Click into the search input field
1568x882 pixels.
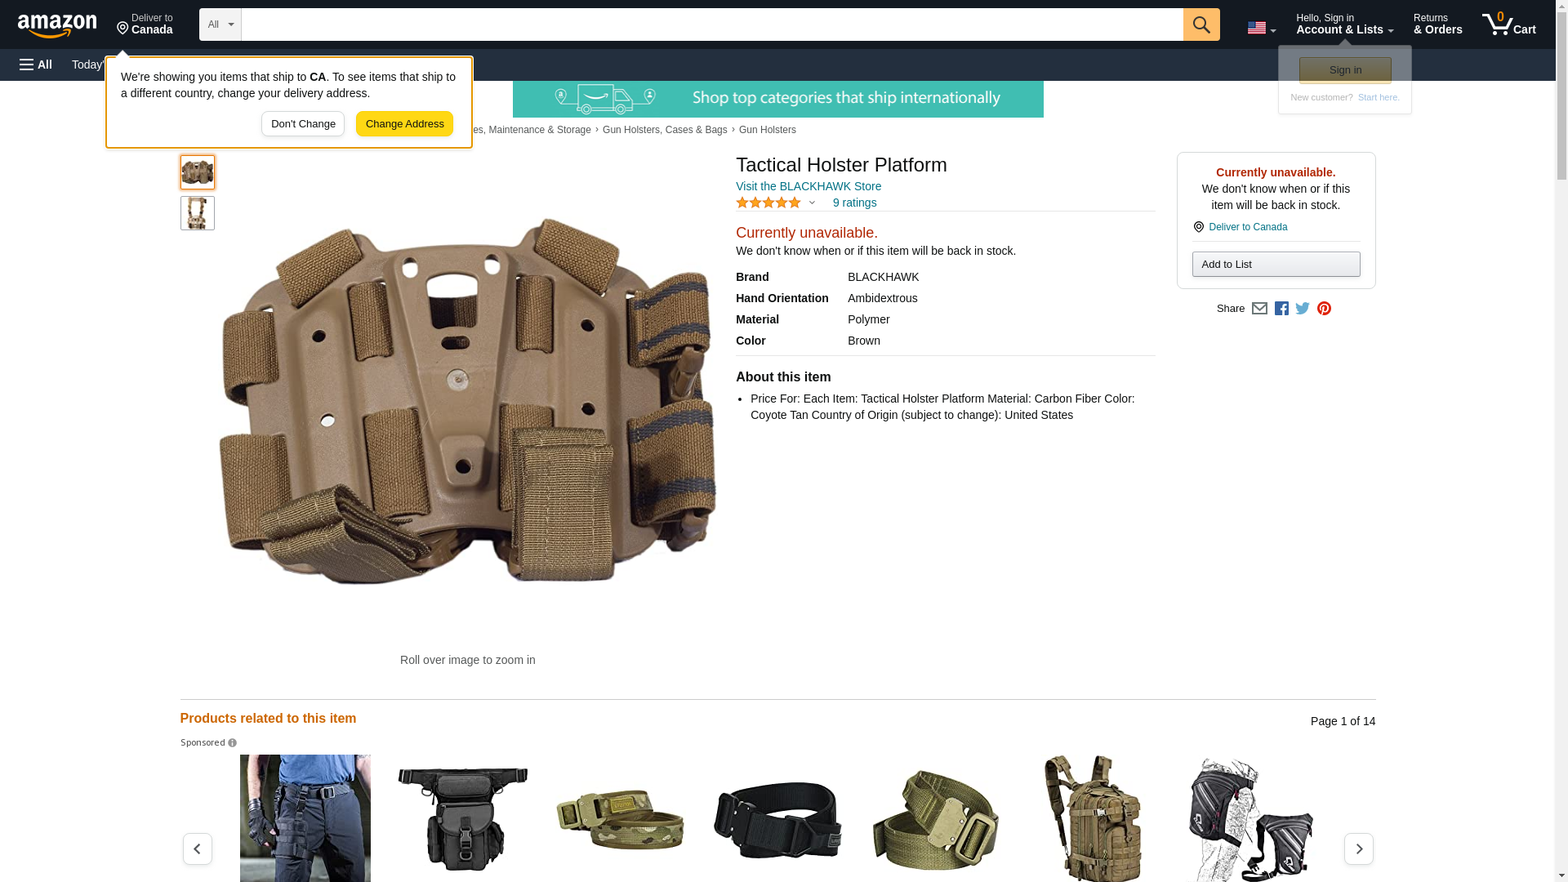coord(711,24)
